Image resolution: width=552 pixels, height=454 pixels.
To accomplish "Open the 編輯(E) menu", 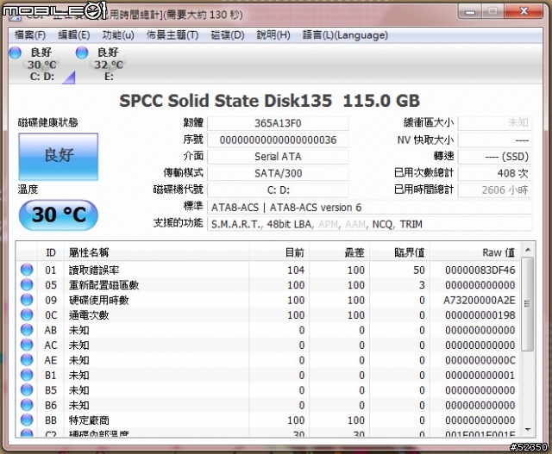I will coord(73,35).
